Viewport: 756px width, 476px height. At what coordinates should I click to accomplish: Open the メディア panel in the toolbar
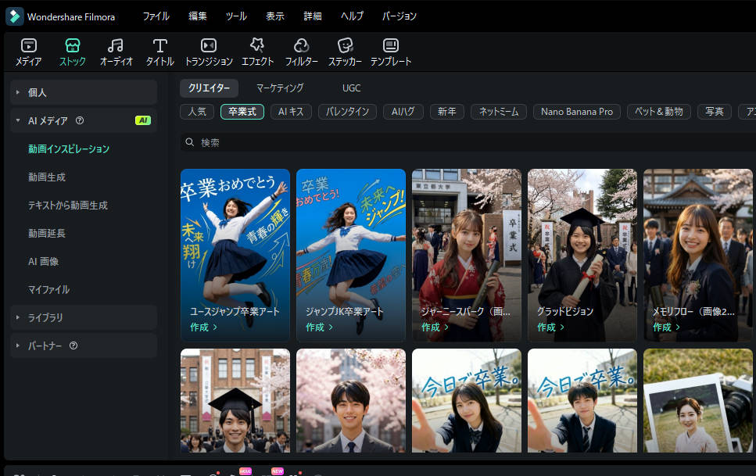pos(28,51)
